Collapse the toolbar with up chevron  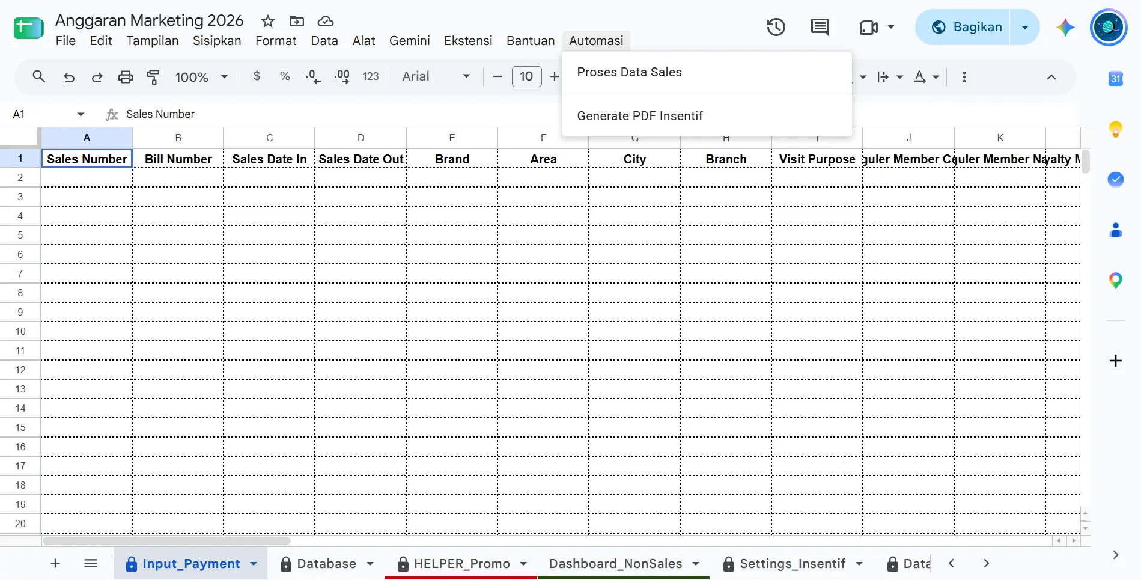(1051, 77)
